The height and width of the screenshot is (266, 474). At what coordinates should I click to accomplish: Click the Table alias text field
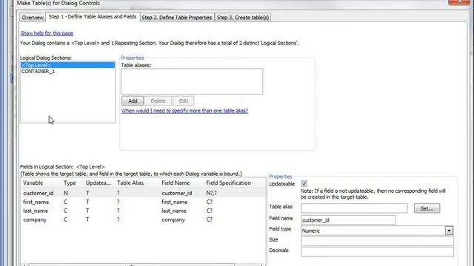pos(354,208)
